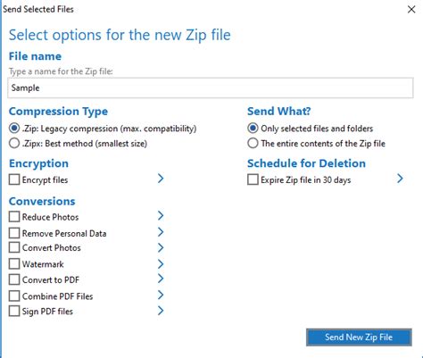The height and width of the screenshot is (358, 423).
Task: Select .Zip Legacy compression option
Action: pyautogui.click(x=14, y=129)
